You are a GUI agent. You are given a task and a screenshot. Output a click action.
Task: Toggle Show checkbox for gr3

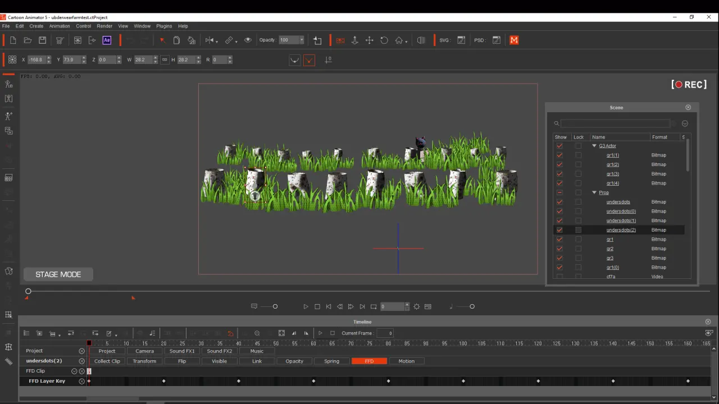(559, 258)
